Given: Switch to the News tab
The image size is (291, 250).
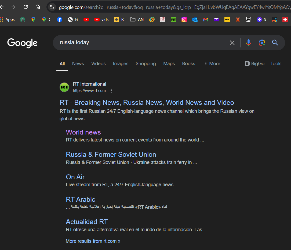Looking at the screenshot, I should 78,64.
